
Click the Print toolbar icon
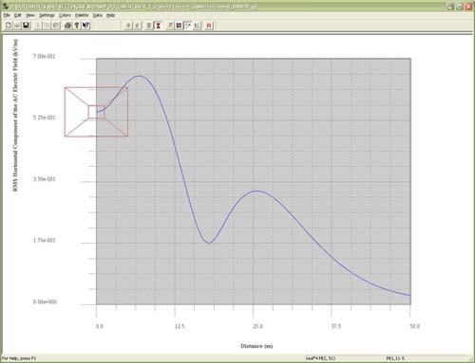point(67,26)
